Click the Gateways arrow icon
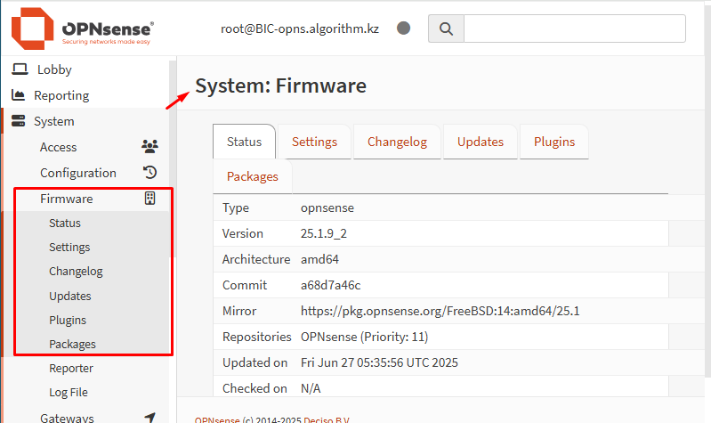 tap(149, 417)
